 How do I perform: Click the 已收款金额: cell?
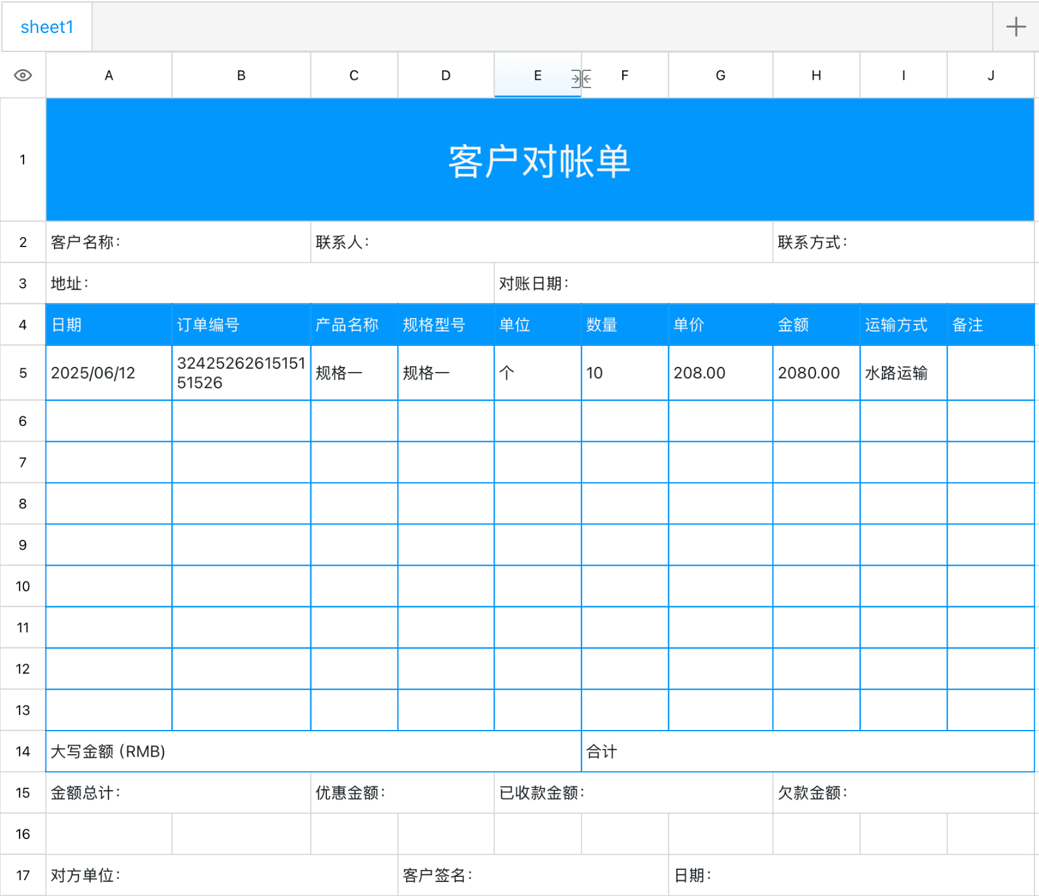click(x=634, y=793)
